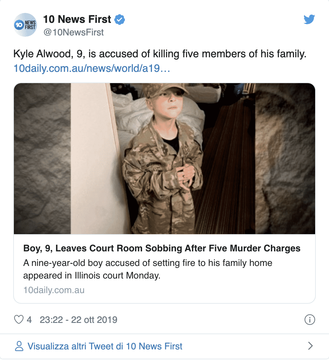Open the timestamp 23:22 - 22 ott 2019
329x361 pixels.
pos(79,320)
